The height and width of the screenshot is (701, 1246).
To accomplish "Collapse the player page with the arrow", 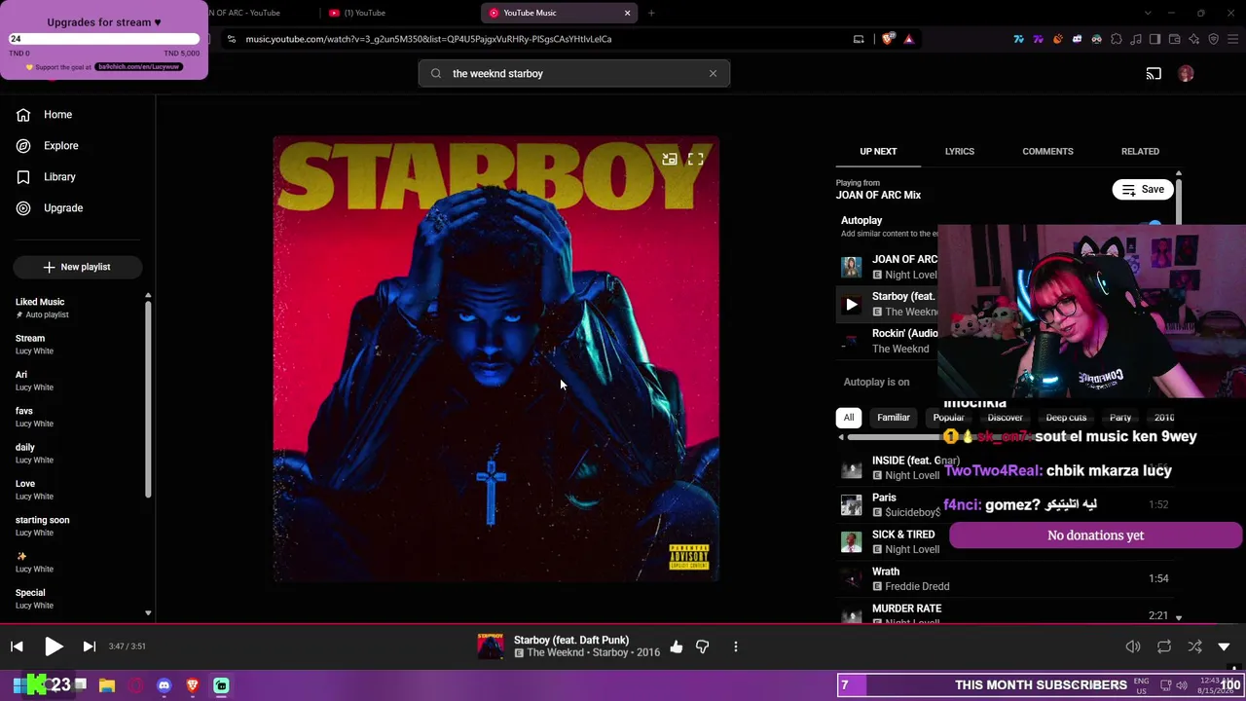I will tap(1225, 646).
